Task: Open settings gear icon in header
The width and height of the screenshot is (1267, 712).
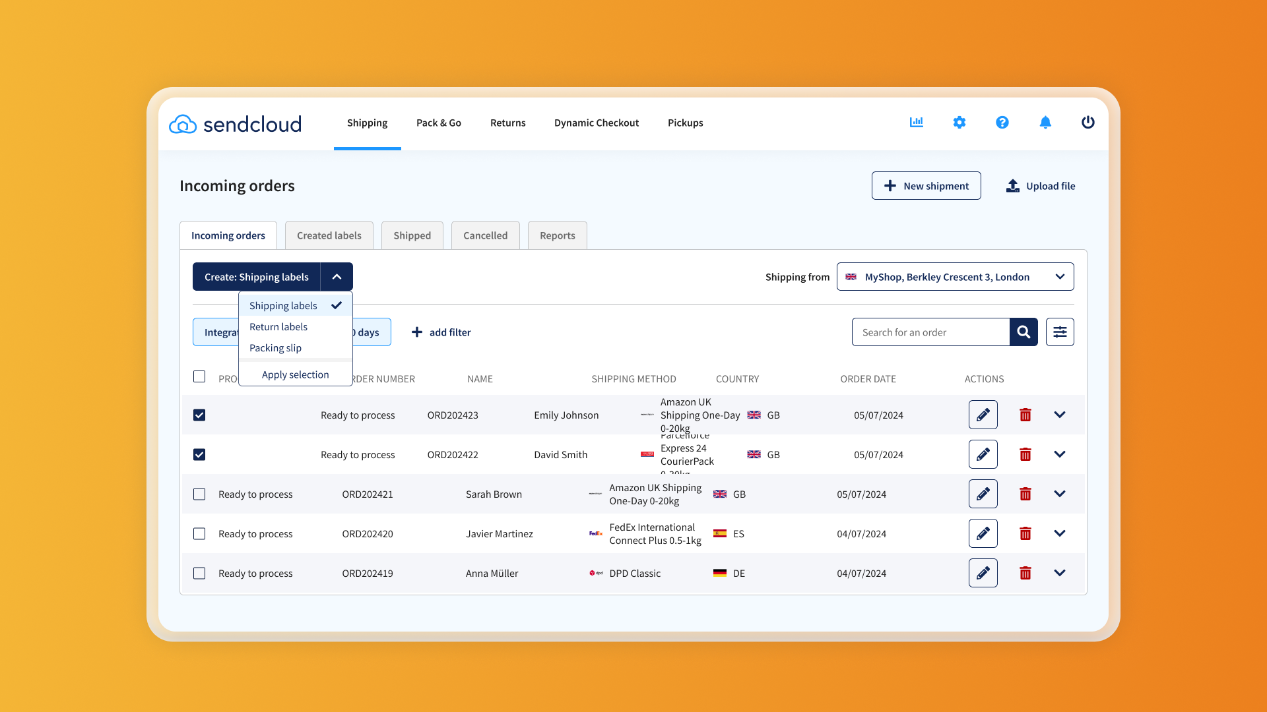Action: click(959, 123)
